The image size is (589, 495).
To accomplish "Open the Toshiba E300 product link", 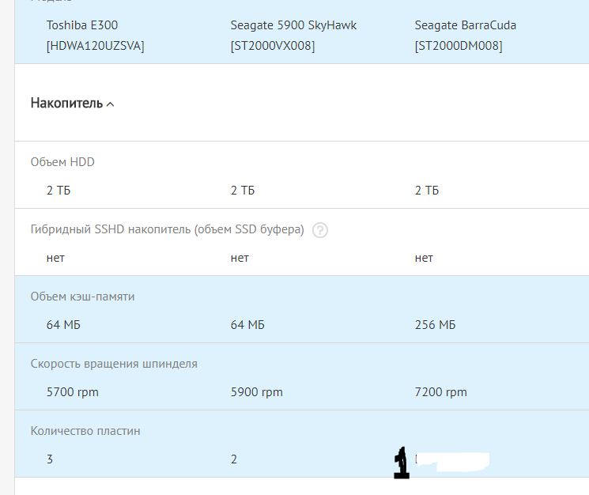I will [82, 25].
